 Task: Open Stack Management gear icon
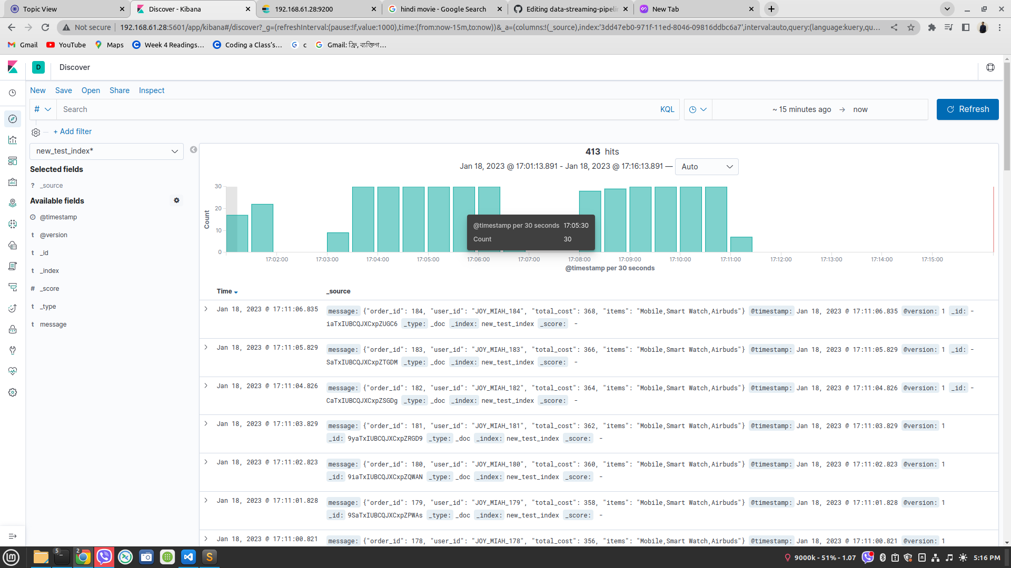click(13, 392)
